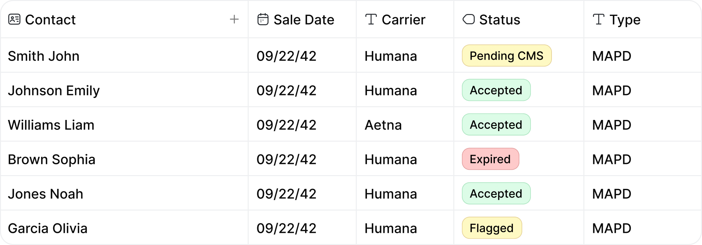Click Jones Noah's Accepted status badge

[496, 194]
